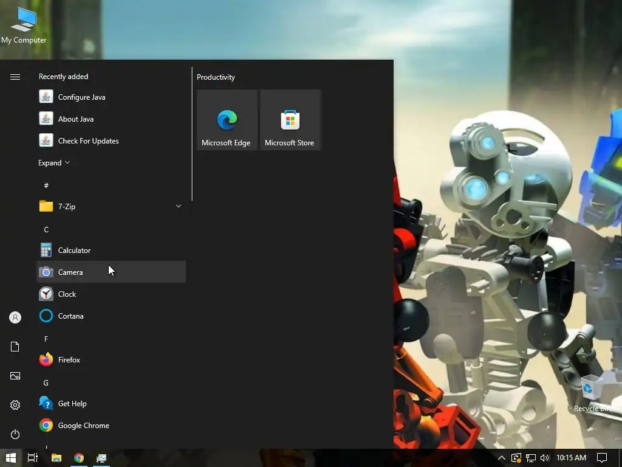Open Power options in Start sidebar
The height and width of the screenshot is (467, 622).
point(15,434)
